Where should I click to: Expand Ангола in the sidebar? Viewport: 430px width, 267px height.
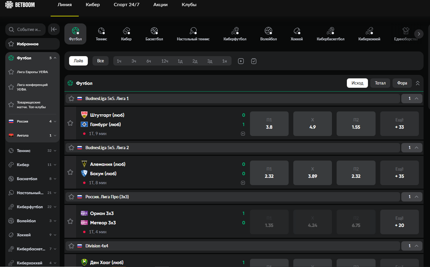click(55, 135)
